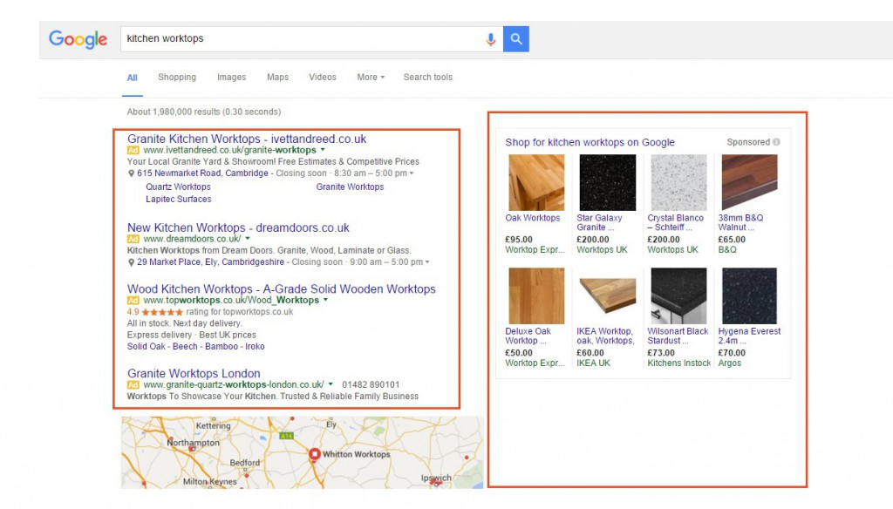
Task: Click the sponsored info icon in shopping panel
Action: pyautogui.click(x=775, y=142)
